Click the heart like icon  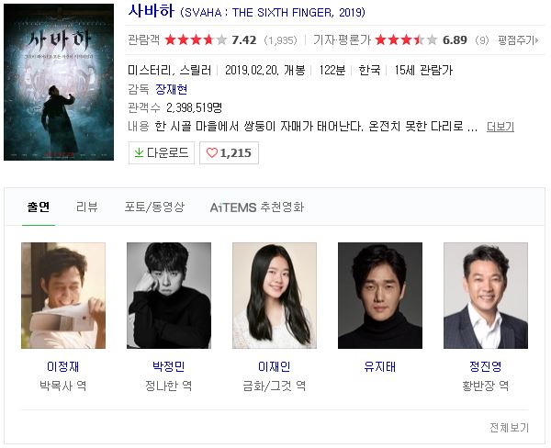click(211, 152)
